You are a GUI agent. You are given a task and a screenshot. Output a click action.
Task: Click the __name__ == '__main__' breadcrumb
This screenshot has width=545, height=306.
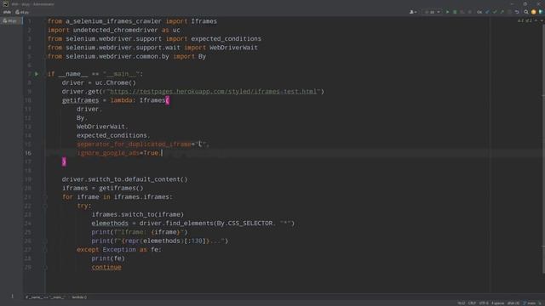coord(45,297)
